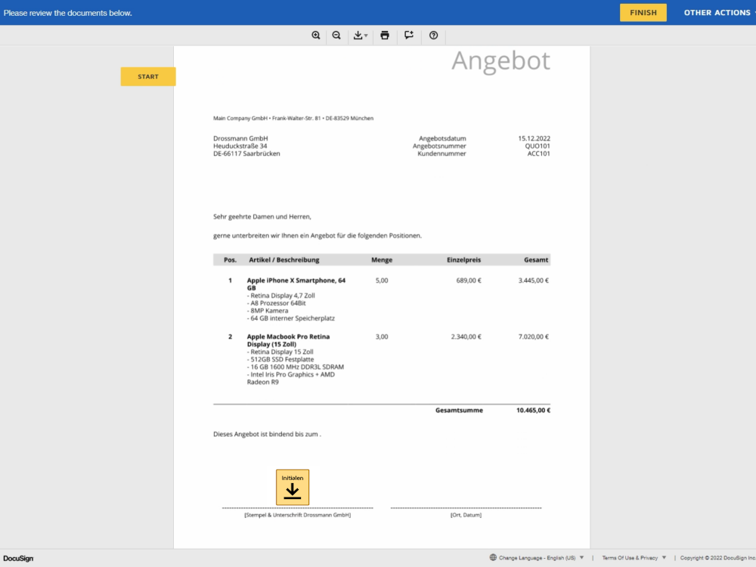Click the Copyright 2022 DocuSign text
The height and width of the screenshot is (567, 756).
point(717,558)
